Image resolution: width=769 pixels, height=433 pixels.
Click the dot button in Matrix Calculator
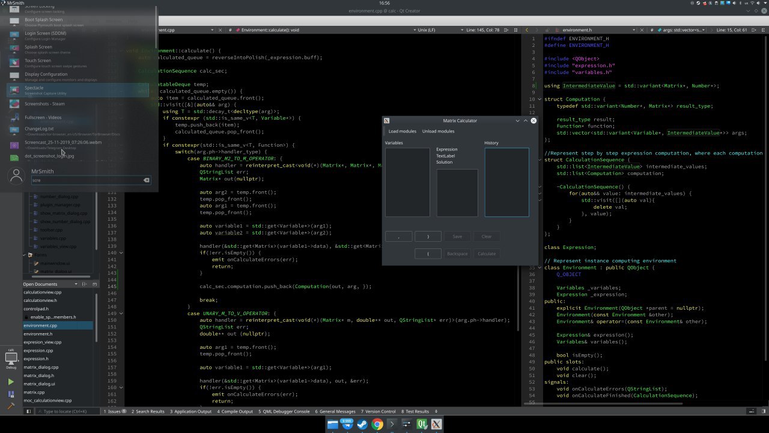coord(398,237)
